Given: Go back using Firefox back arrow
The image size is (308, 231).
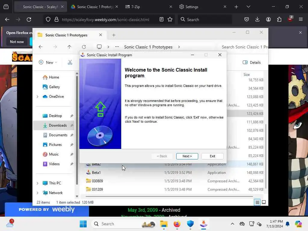Looking at the screenshot, I should click(7, 20).
